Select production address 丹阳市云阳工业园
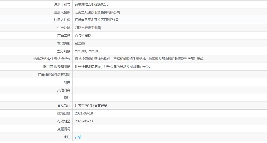 coord(88,28)
